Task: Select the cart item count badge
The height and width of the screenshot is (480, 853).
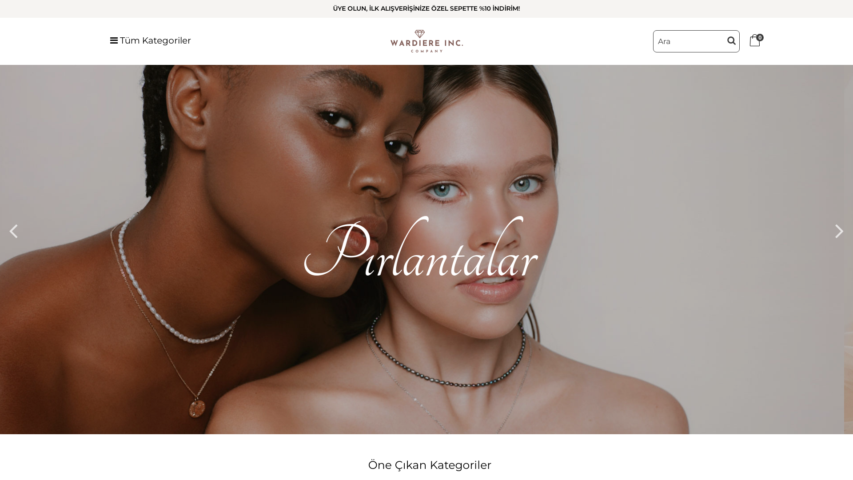Action: pos(760,38)
